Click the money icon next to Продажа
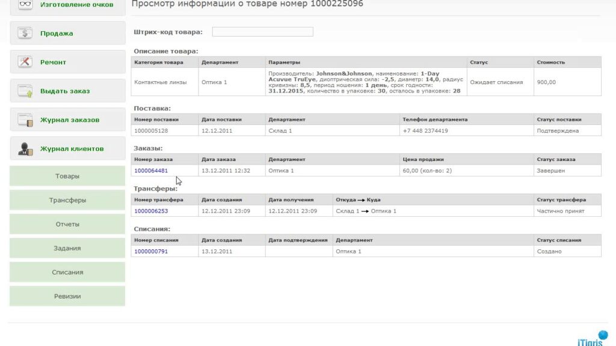 click(25, 33)
